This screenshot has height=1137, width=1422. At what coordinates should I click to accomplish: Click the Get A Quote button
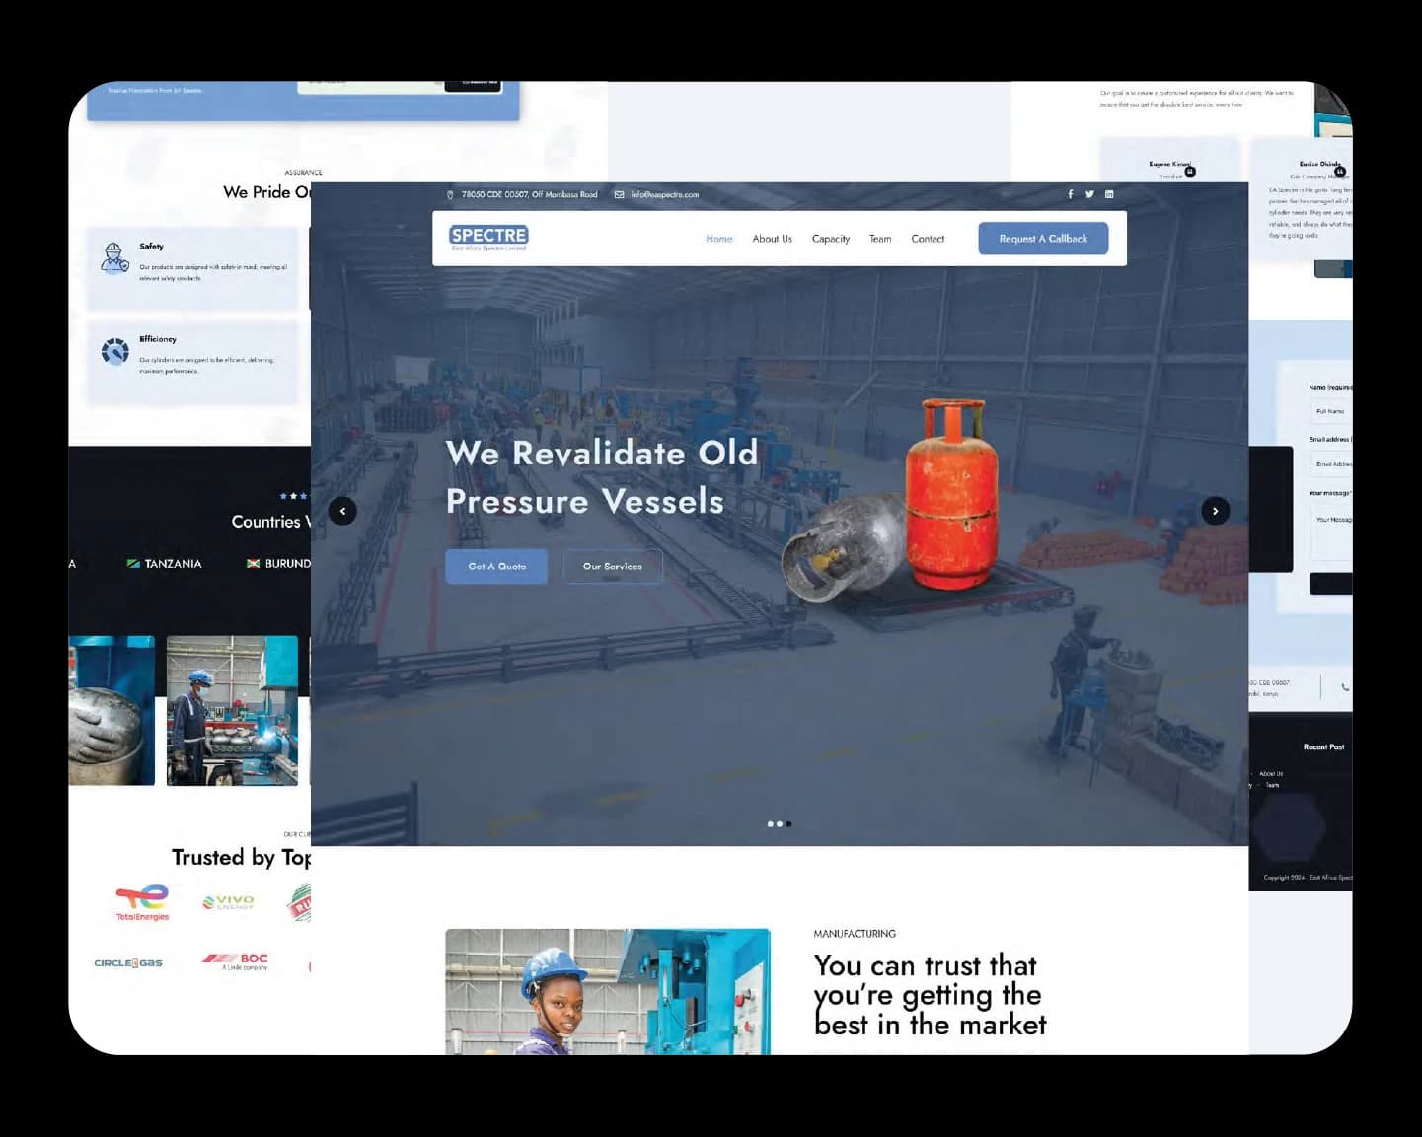point(496,566)
